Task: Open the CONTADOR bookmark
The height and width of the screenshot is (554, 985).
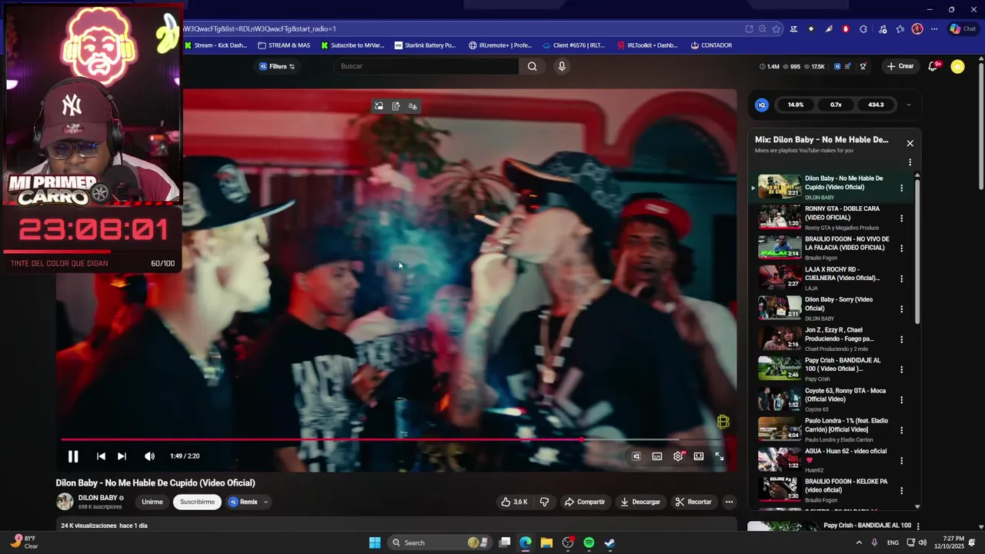Action: pos(711,45)
